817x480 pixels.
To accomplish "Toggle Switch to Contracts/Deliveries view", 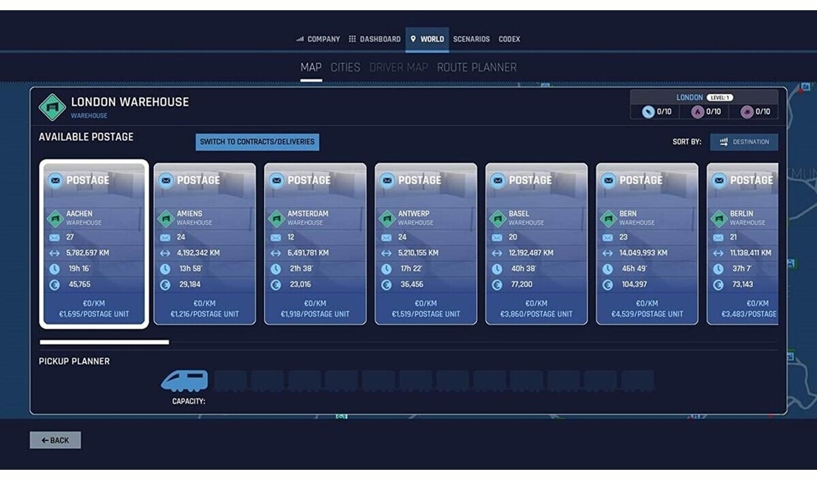I will [257, 142].
